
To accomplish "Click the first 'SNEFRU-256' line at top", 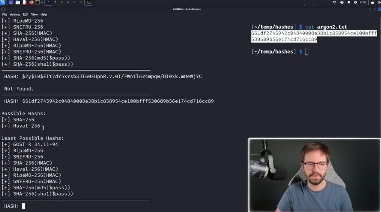I will tap(22, 27).
